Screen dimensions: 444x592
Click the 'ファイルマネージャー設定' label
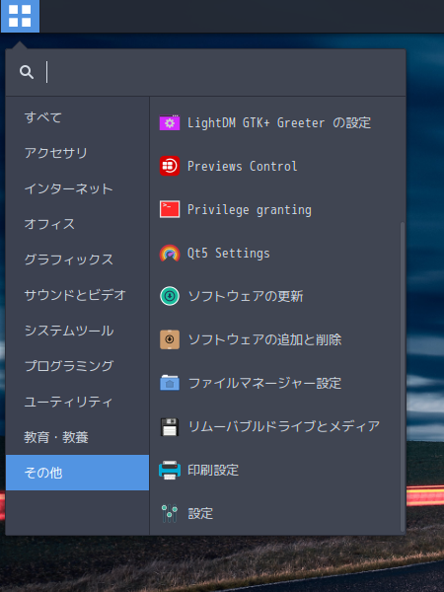point(264,383)
